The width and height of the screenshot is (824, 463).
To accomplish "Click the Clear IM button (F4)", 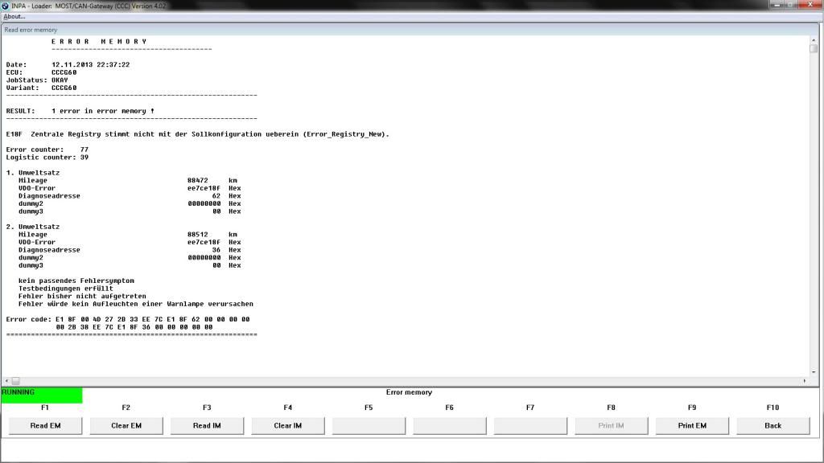I will (x=287, y=425).
